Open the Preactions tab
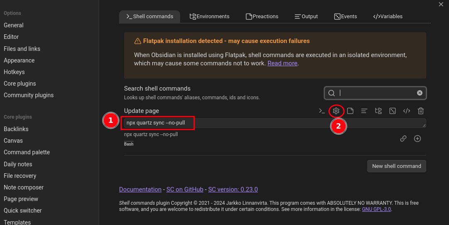 pos(262,17)
